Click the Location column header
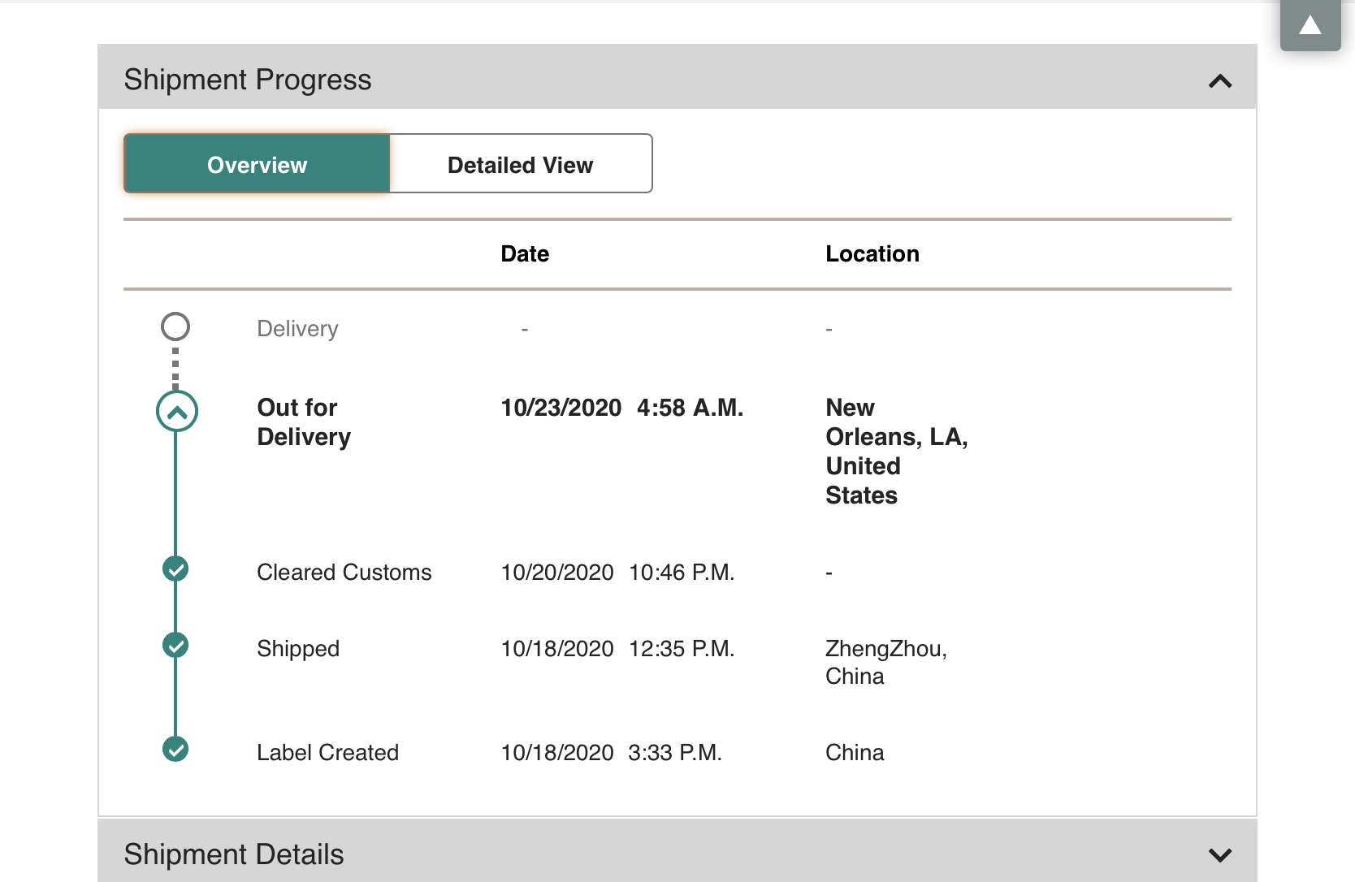The image size is (1355, 882). click(x=872, y=254)
